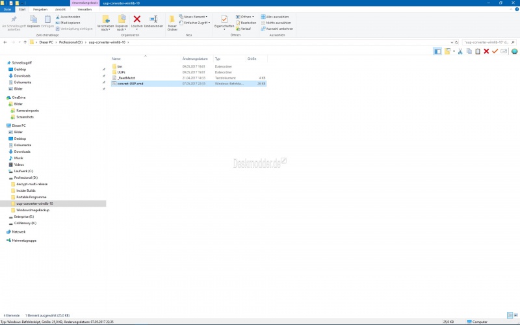Expand the Neues Element dropdown

[193, 17]
